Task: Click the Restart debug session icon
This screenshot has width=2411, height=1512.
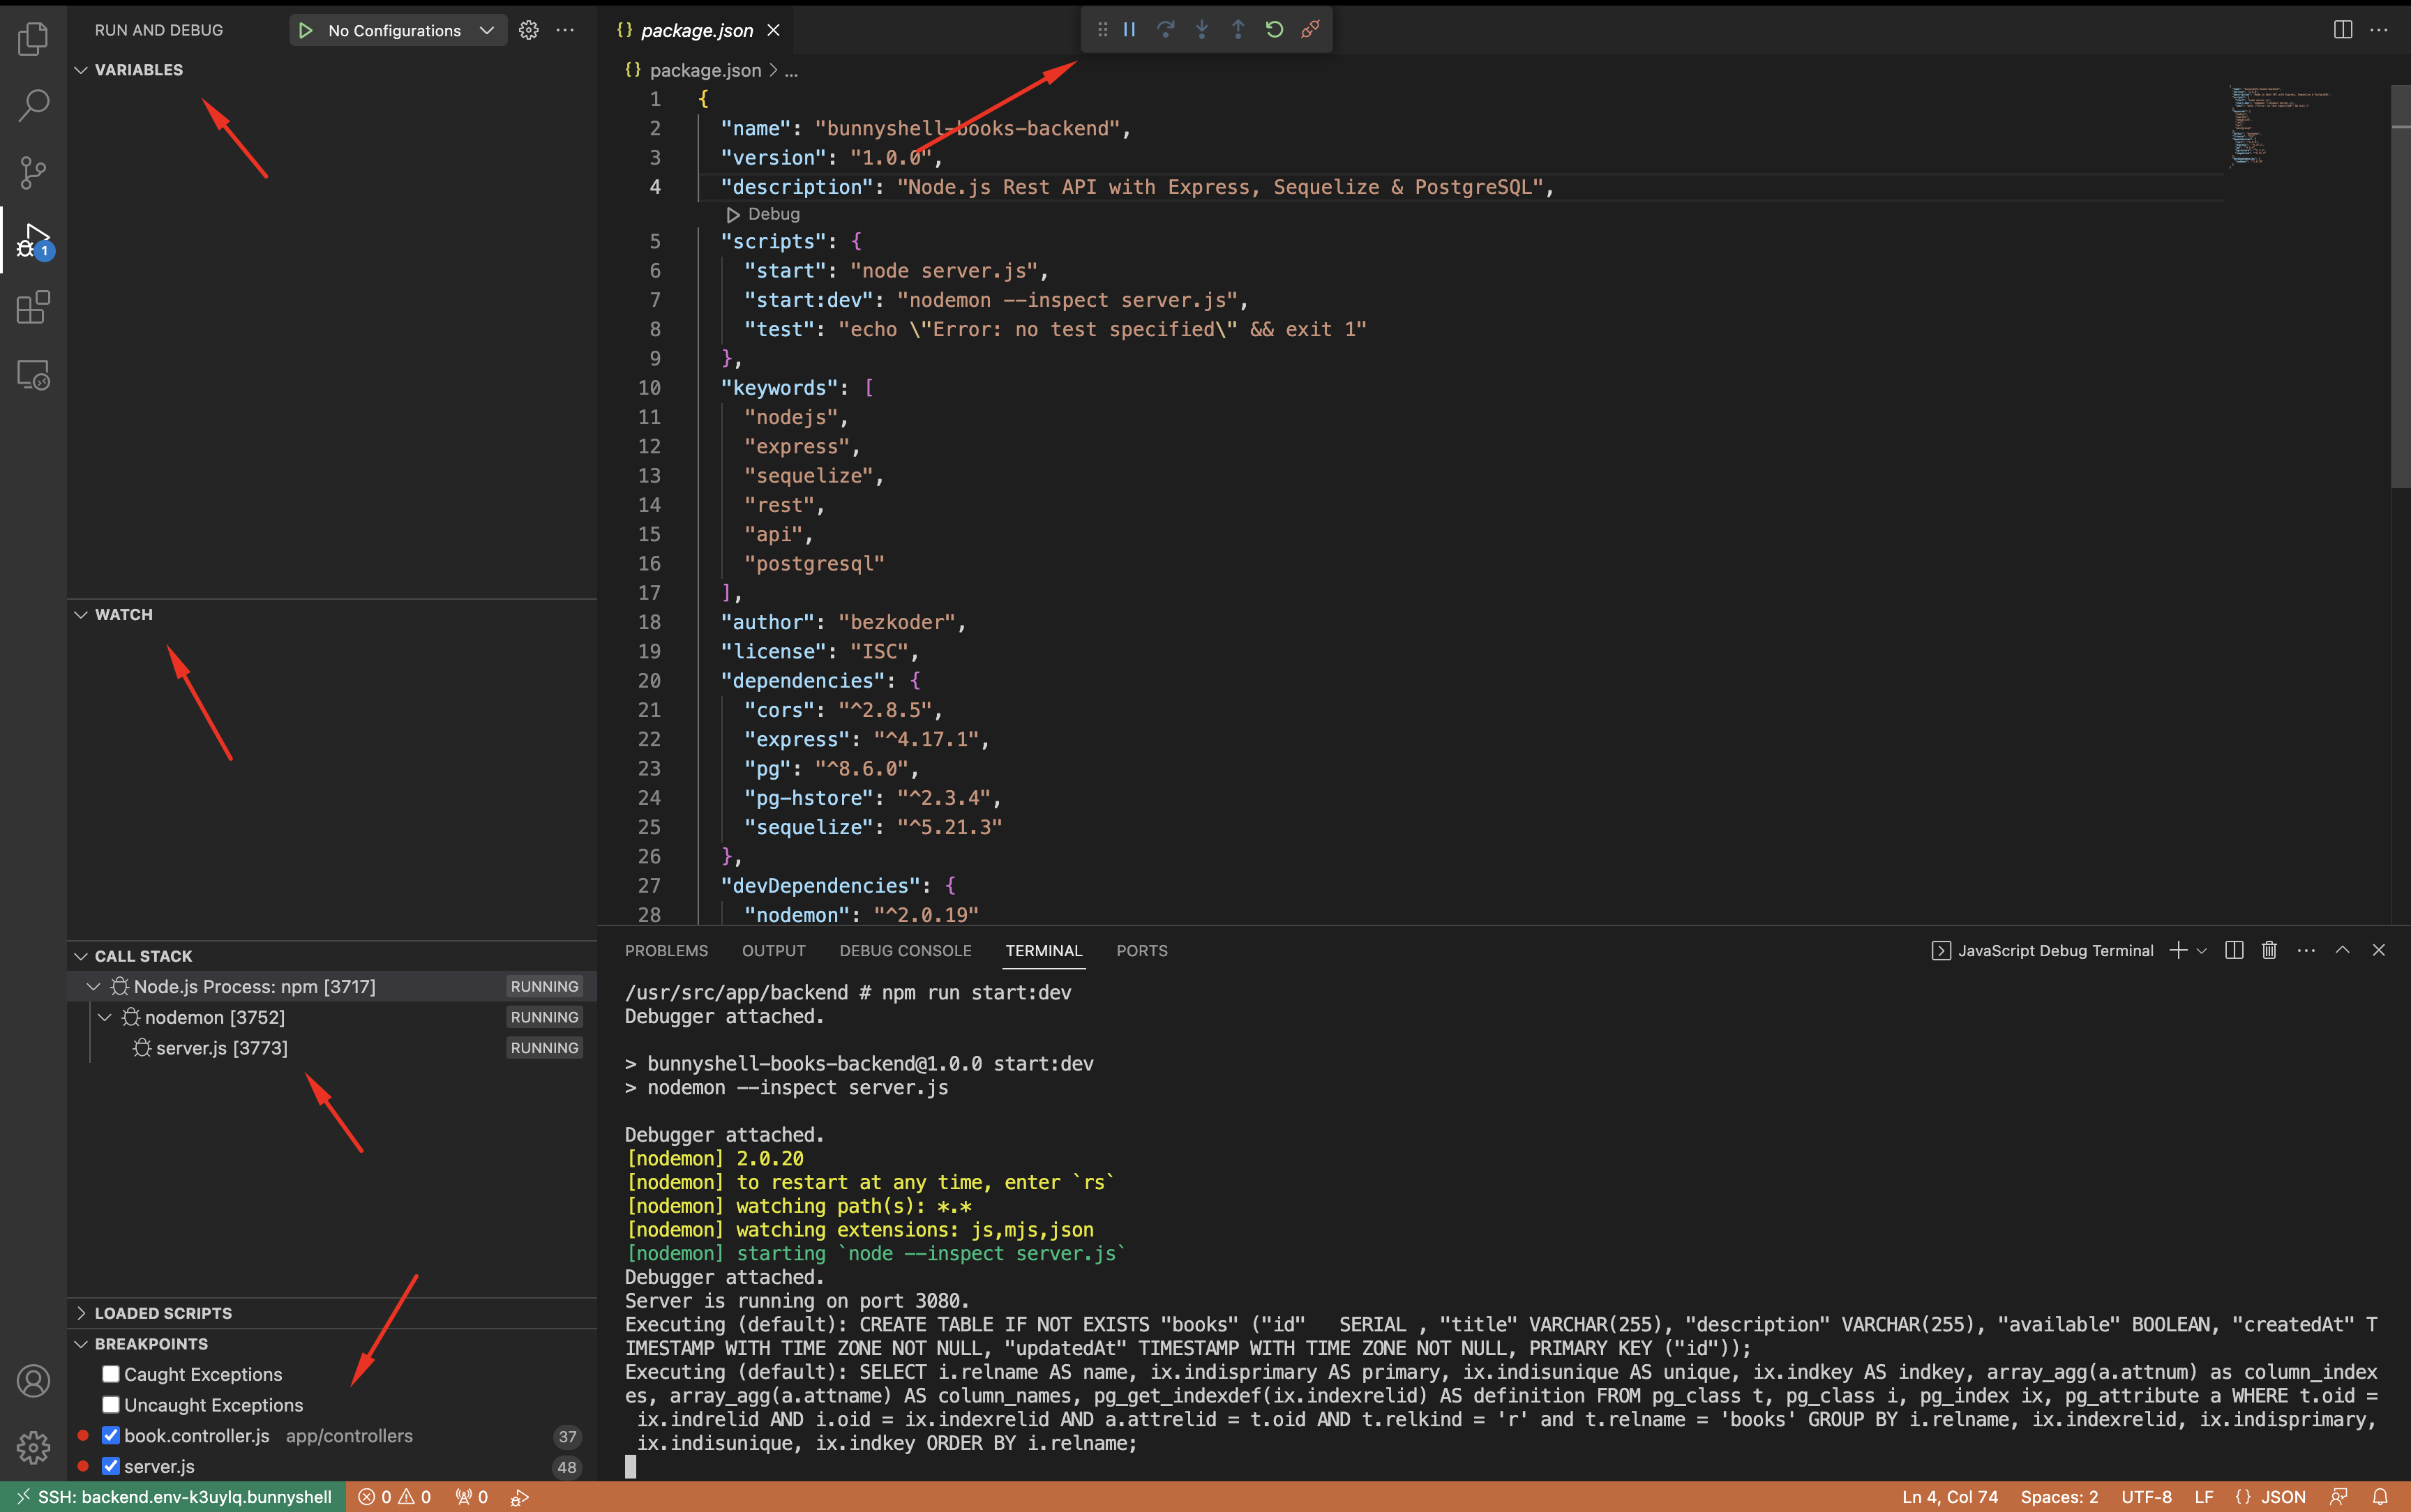Action: [1274, 30]
